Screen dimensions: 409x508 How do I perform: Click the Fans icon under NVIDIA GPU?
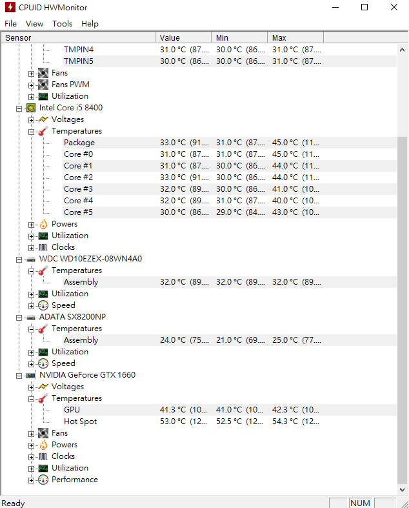click(x=43, y=433)
